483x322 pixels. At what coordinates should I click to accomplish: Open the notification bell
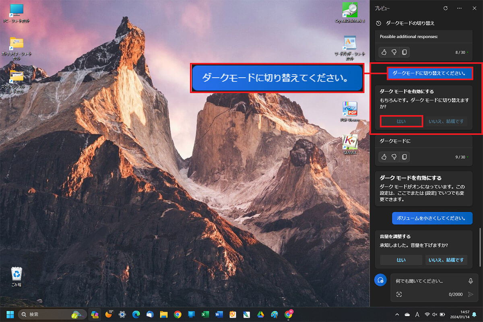[475, 314]
